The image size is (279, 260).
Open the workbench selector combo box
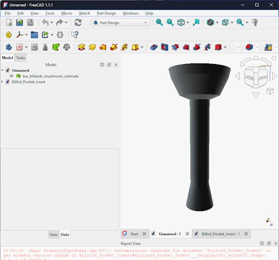(121, 23)
